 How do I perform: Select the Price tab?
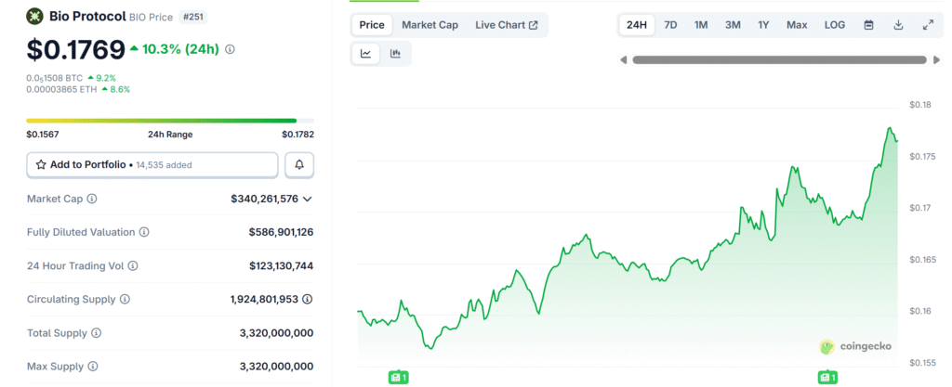pos(372,25)
